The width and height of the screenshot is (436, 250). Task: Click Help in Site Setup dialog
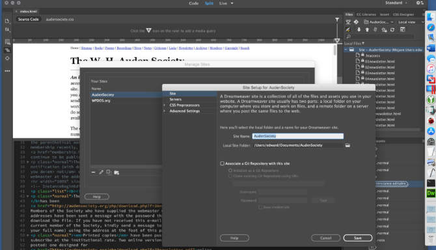234,238
